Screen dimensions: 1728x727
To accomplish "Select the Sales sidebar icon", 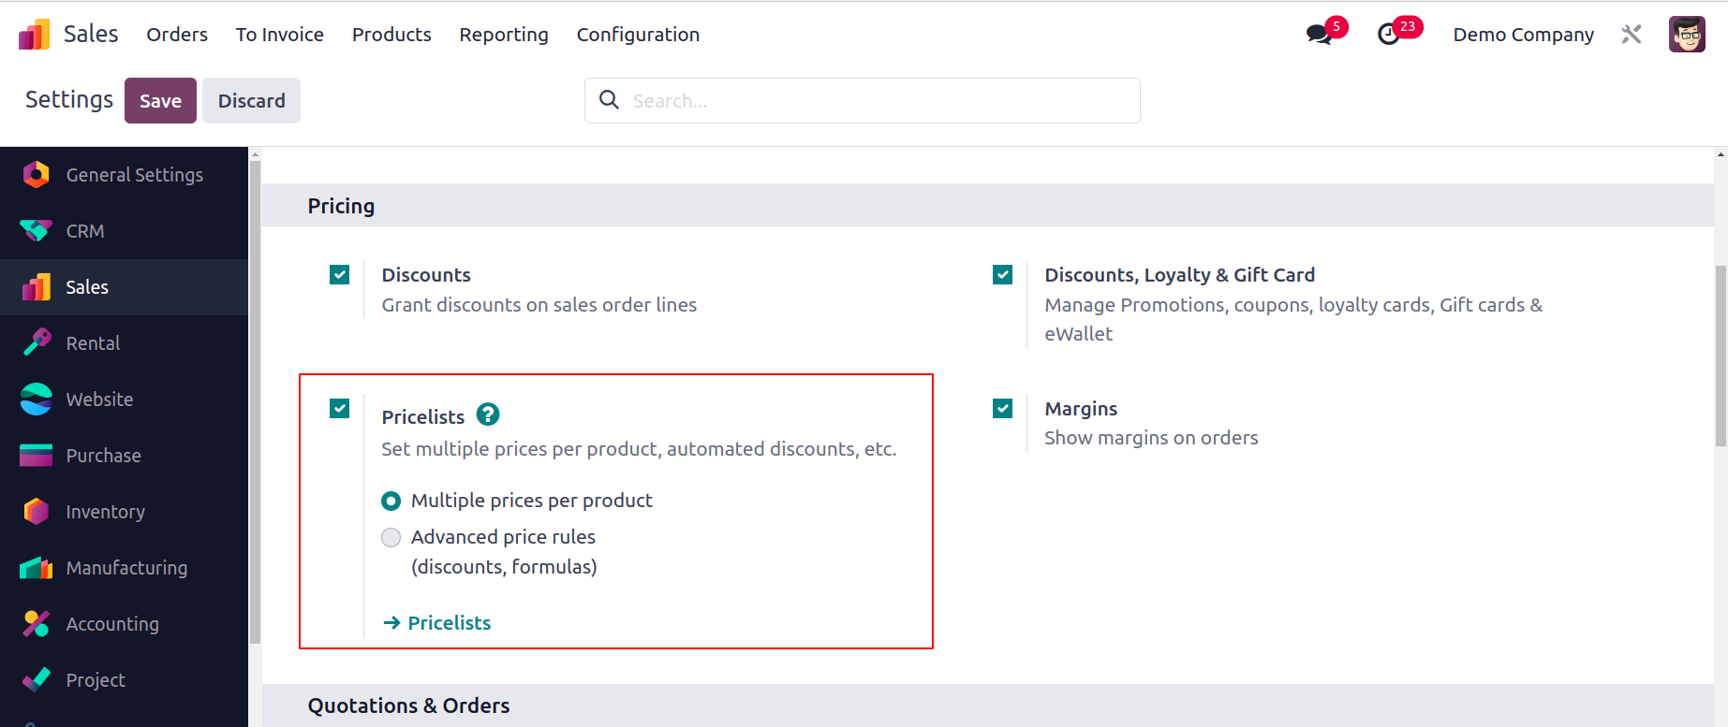I will coord(36,287).
